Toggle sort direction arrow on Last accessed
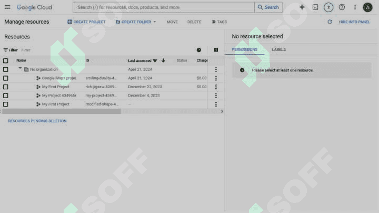 point(163,60)
